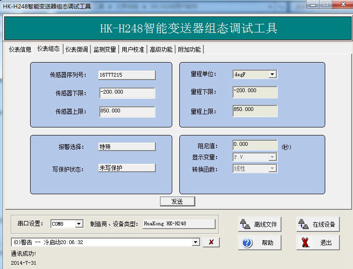Click the 报警选择 field showing 特殊
The height and width of the screenshot is (269, 353).
point(127,147)
